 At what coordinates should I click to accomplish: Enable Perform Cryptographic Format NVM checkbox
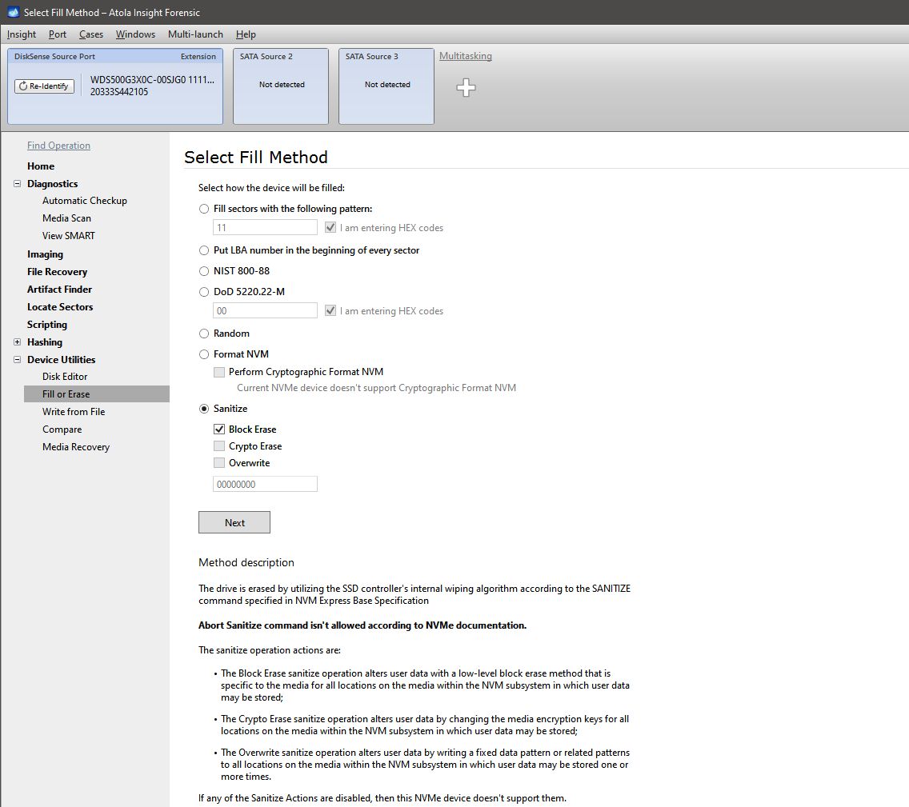pos(219,372)
